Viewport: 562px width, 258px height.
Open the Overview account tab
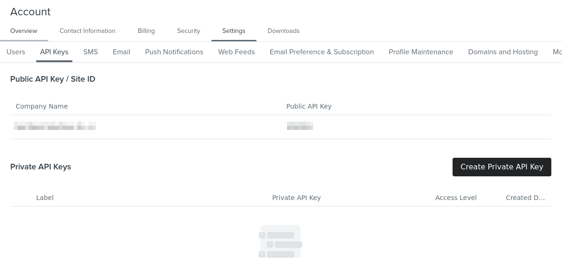pos(24,31)
